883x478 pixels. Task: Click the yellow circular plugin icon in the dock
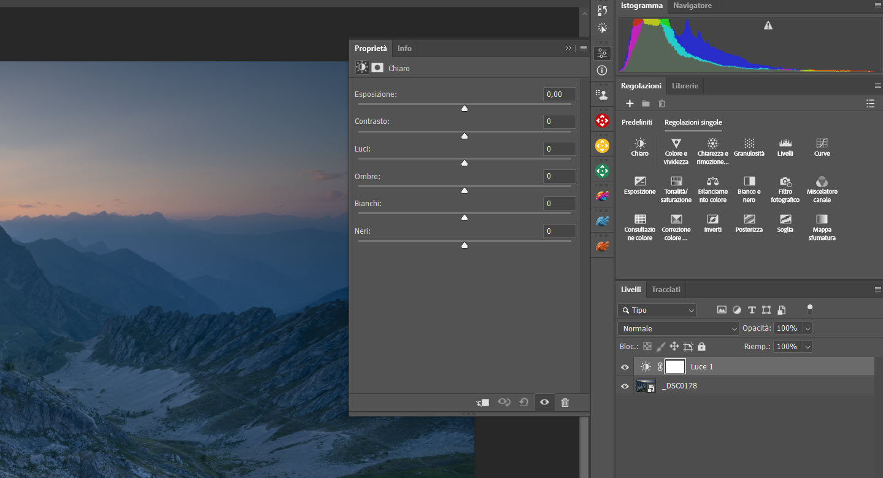pos(603,145)
